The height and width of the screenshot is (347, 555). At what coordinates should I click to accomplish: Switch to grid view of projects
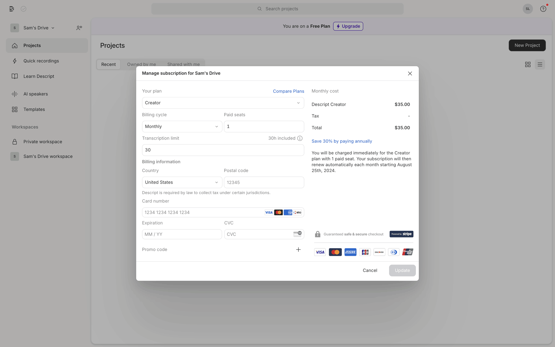pos(528,64)
